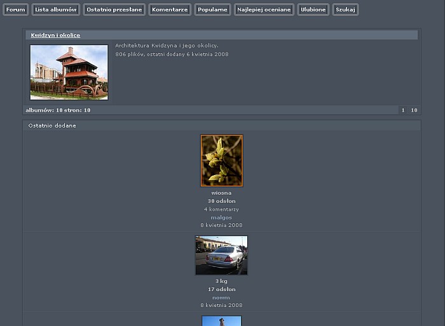This screenshot has height=326, width=445.
Task: Open the yellow flower wiosna thumbnail
Action: click(x=222, y=160)
